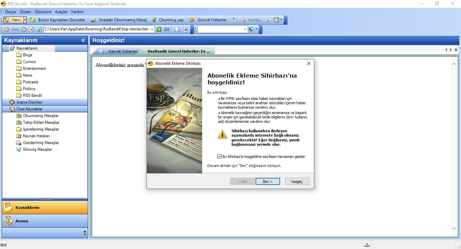Click Bütün Kaynakları Güncelle
The width and height of the screenshot is (461, 249).
[58, 20]
